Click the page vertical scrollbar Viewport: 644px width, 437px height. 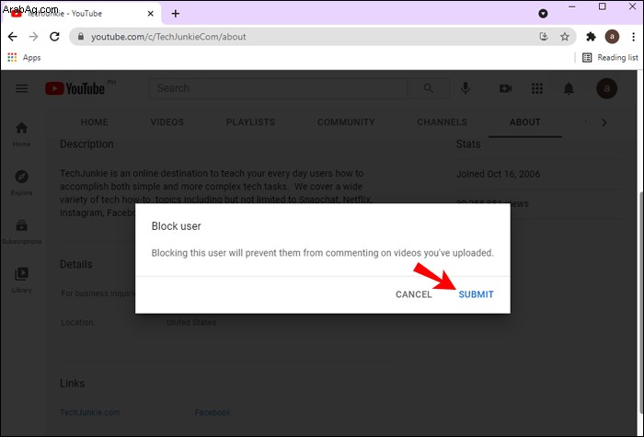(640, 302)
